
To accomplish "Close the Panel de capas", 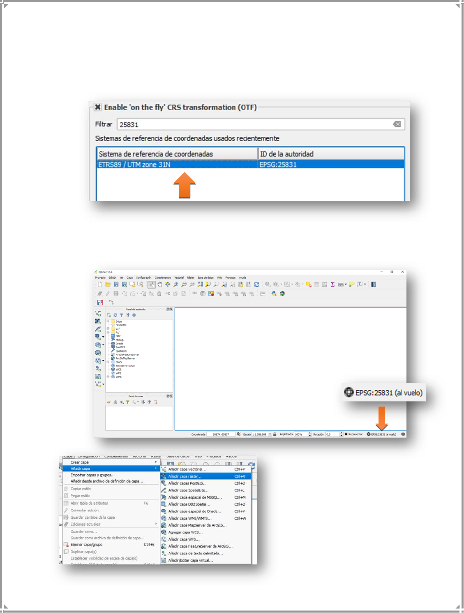I will tap(171, 396).
